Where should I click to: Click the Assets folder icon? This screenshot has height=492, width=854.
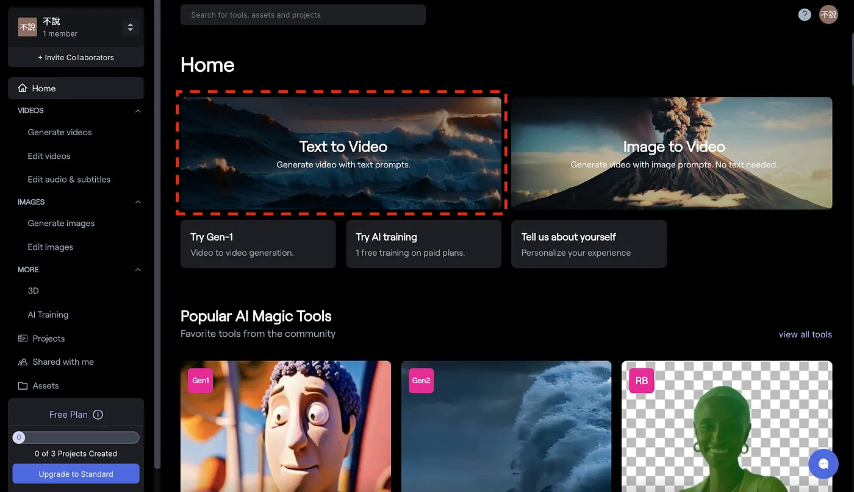[x=23, y=385]
